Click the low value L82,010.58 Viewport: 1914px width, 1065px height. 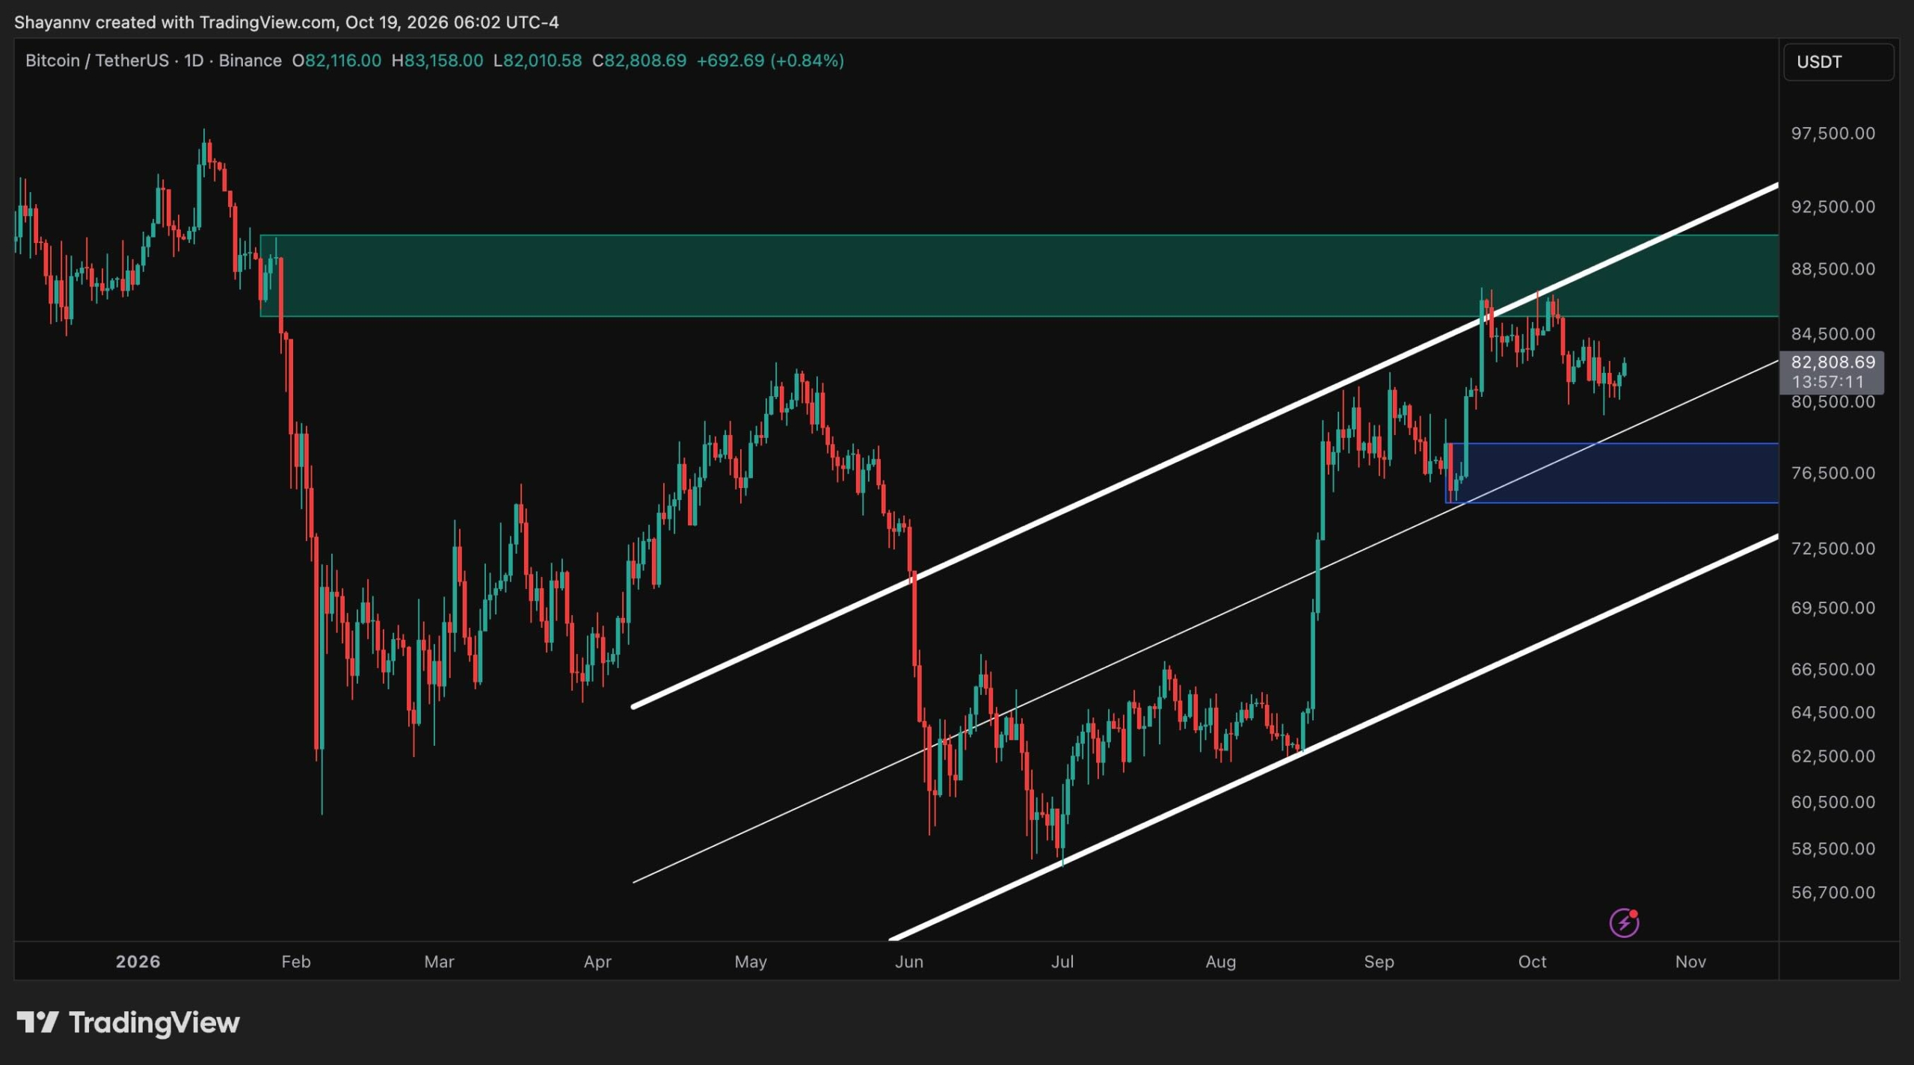[x=538, y=61]
